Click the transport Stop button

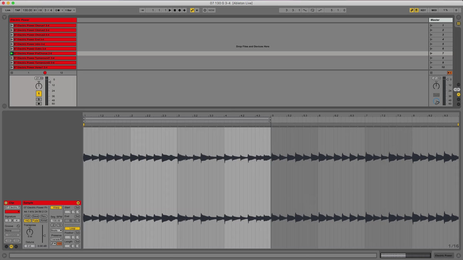pos(174,10)
